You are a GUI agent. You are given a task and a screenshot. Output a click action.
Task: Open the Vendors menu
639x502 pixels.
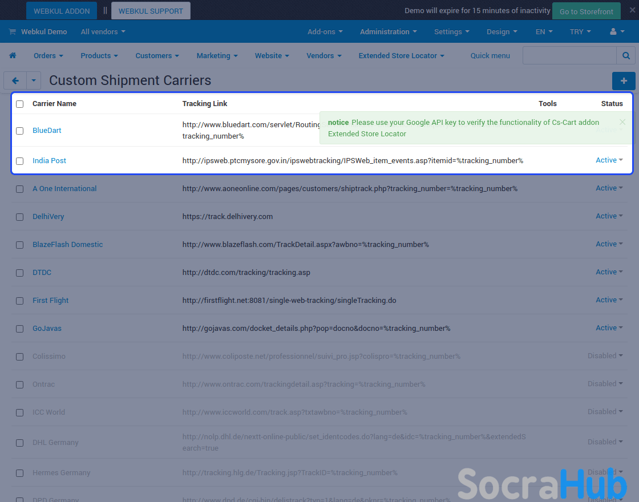coord(324,55)
